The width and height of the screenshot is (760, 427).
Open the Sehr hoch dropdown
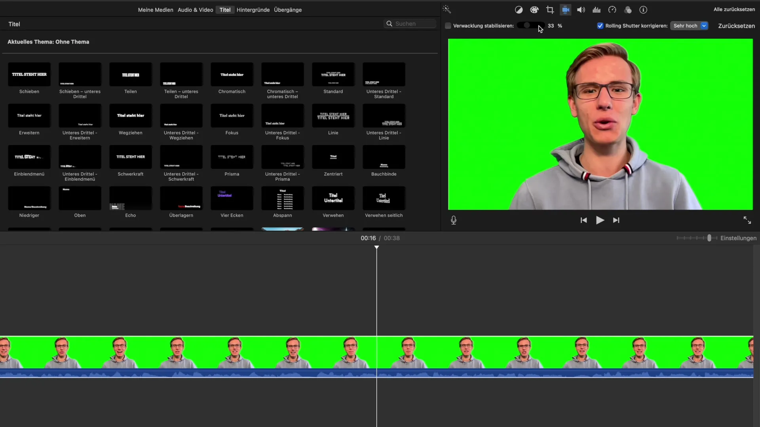(689, 26)
